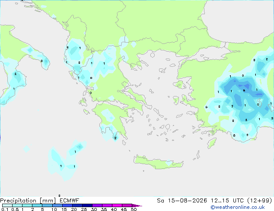Screen dimensions: 274x211
Task: Click the 1–2 mm legend swatch
Action: (27, 205)
